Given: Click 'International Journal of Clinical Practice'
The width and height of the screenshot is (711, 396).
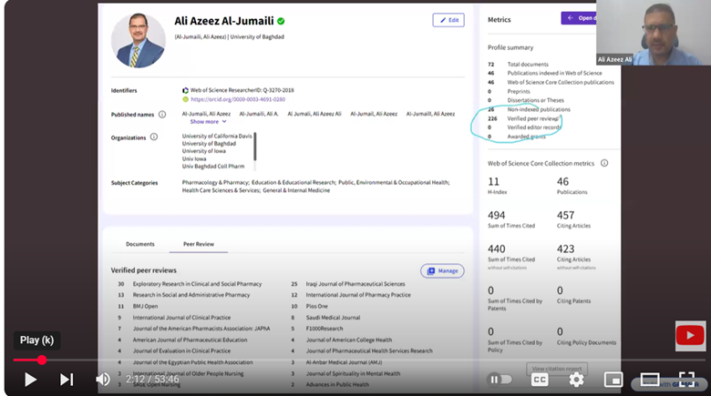Looking at the screenshot, I should coord(181,317).
